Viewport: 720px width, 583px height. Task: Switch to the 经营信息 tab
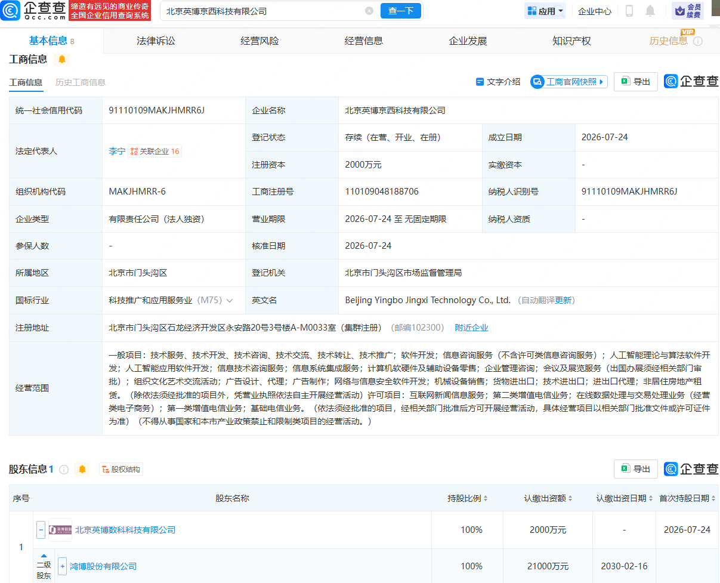[364, 41]
